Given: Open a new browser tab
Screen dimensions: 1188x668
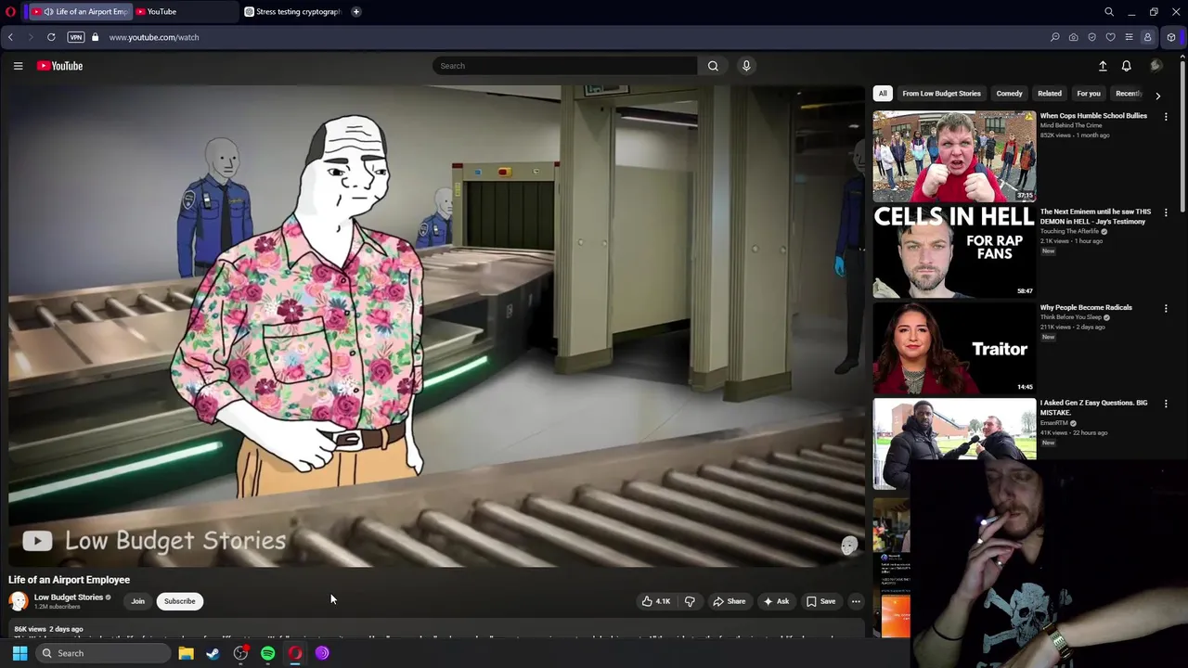Looking at the screenshot, I should click(355, 12).
